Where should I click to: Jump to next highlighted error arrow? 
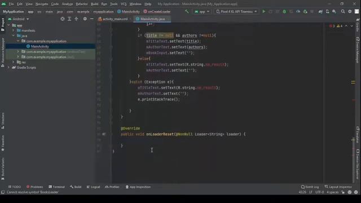tap(351, 26)
